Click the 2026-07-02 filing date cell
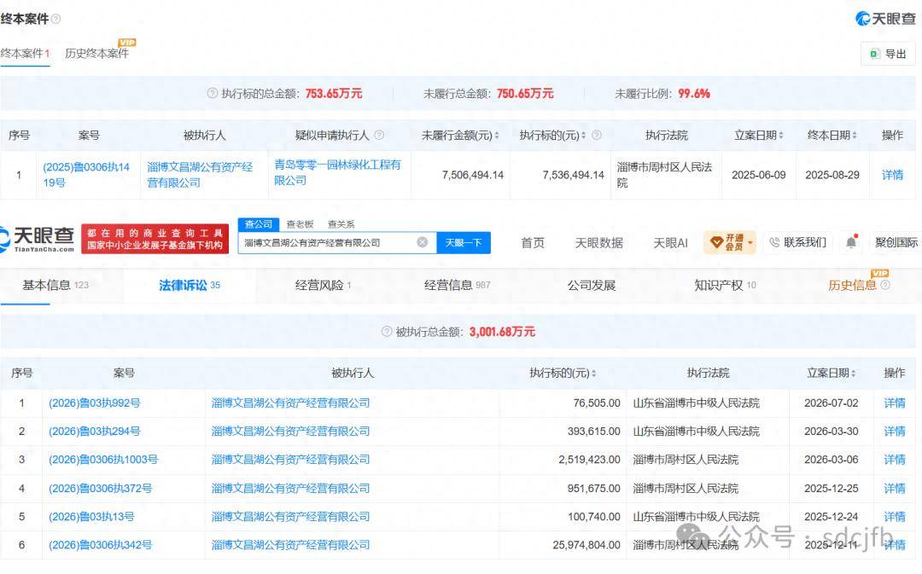The height and width of the screenshot is (574, 922). pos(831,403)
